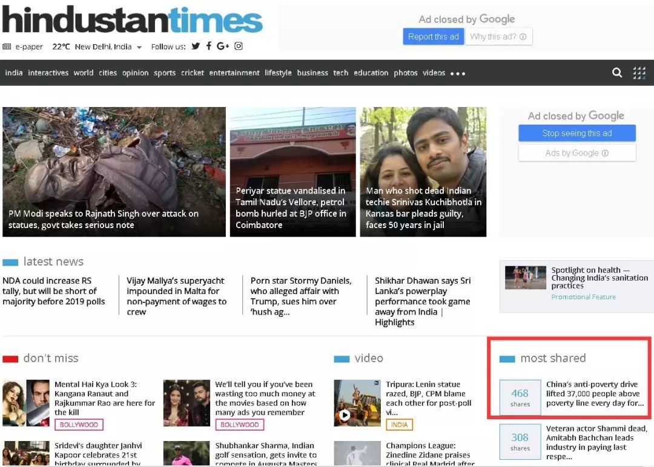This screenshot has width=654, height=467.
Task: Click the Ads by Google button
Action: [577, 153]
